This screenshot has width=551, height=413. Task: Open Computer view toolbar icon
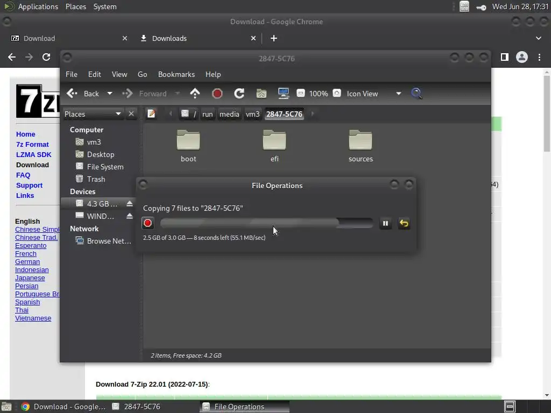coord(283,94)
